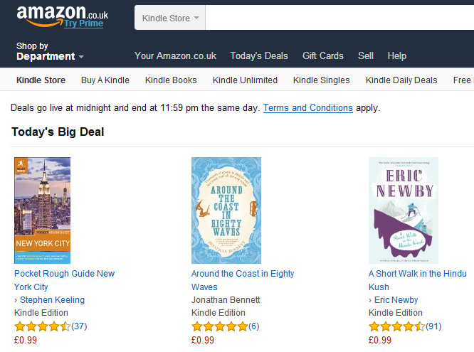Image resolution: width=474 pixels, height=352 pixels.
Task: Expand the Stephen Keeling author chevron
Action: [16, 300]
